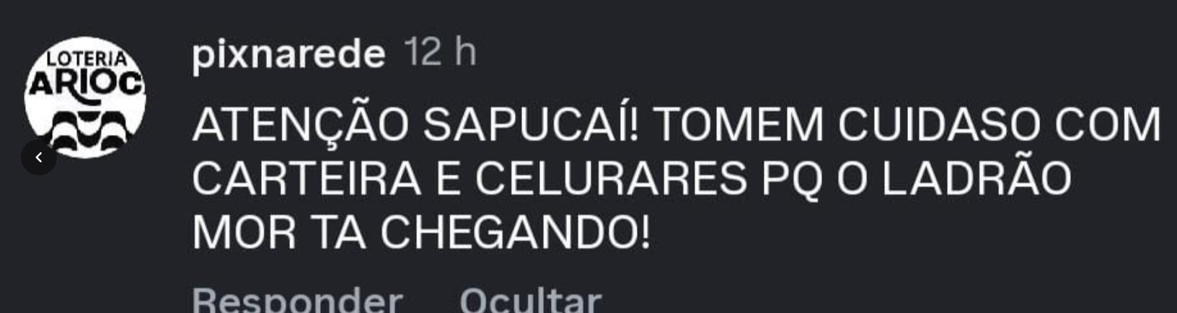Click the word CELURARES in the comment
Image resolution: width=1177 pixels, height=313 pixels.
[610, 179]
